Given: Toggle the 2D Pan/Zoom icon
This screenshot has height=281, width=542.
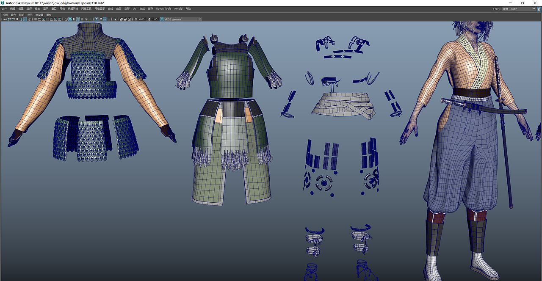Looking at the screenshot, I should click(25, 19).
